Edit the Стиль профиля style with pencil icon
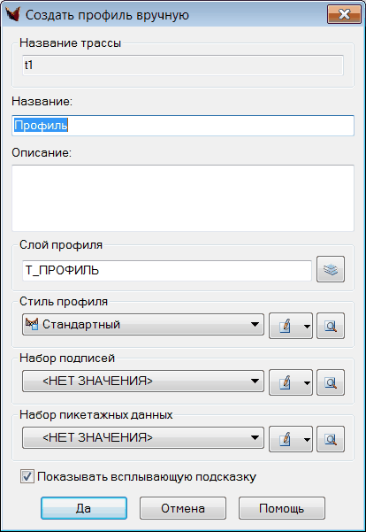The height and width of the screenshot is (532, 366). tap(285, 326)
